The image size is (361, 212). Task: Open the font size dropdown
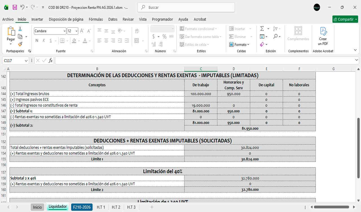point(76,31)
